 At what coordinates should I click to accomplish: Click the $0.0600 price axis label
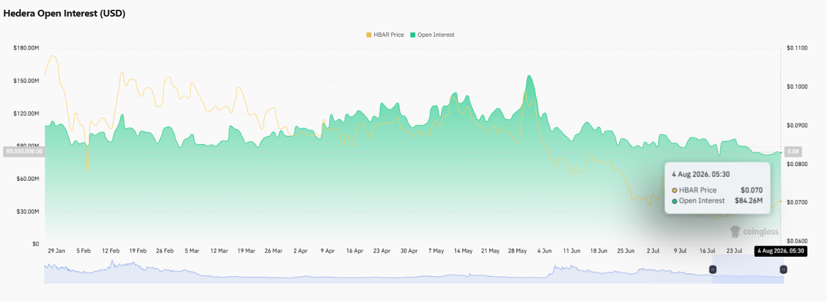pos(798,241)
